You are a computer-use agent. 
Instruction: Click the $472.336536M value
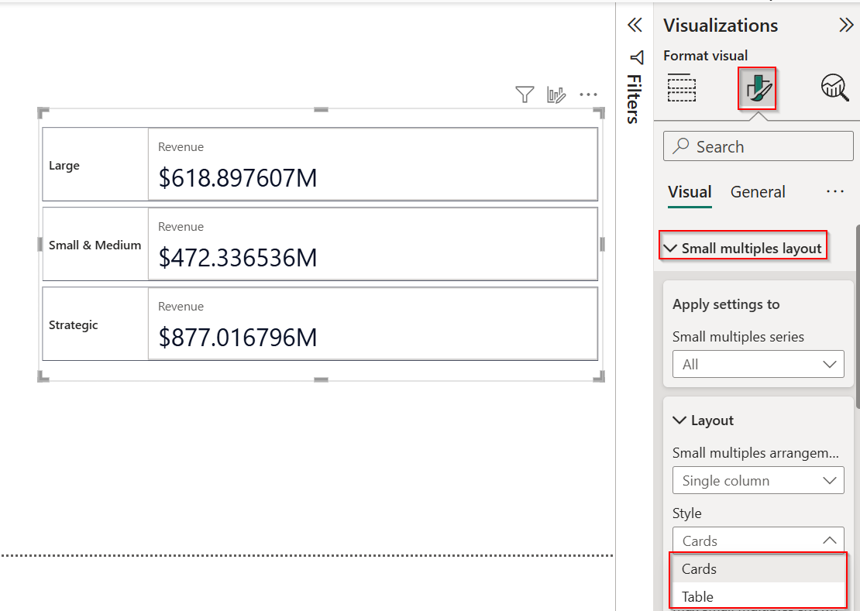tap(238, 258)
